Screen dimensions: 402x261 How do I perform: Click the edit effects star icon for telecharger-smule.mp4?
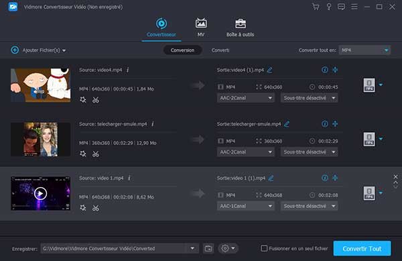tap(83, 154)
